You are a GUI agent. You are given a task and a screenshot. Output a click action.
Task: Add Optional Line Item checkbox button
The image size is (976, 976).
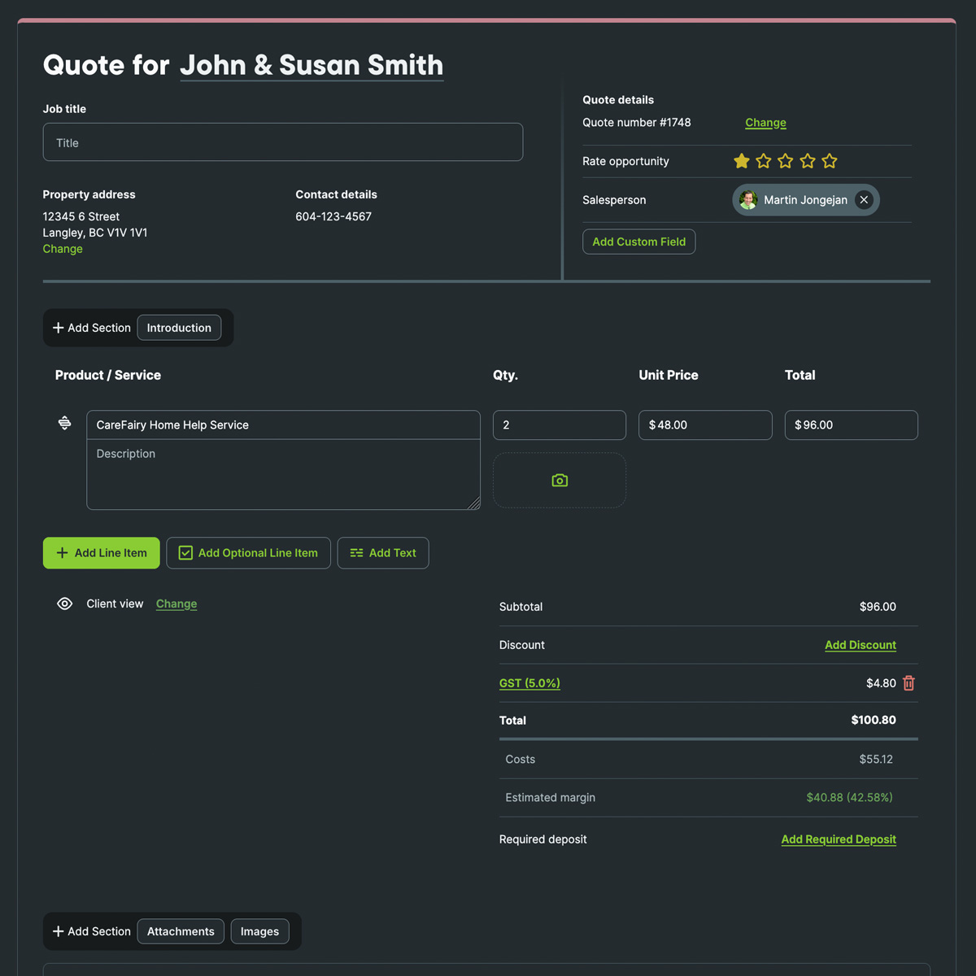click(x=248, y=553)
